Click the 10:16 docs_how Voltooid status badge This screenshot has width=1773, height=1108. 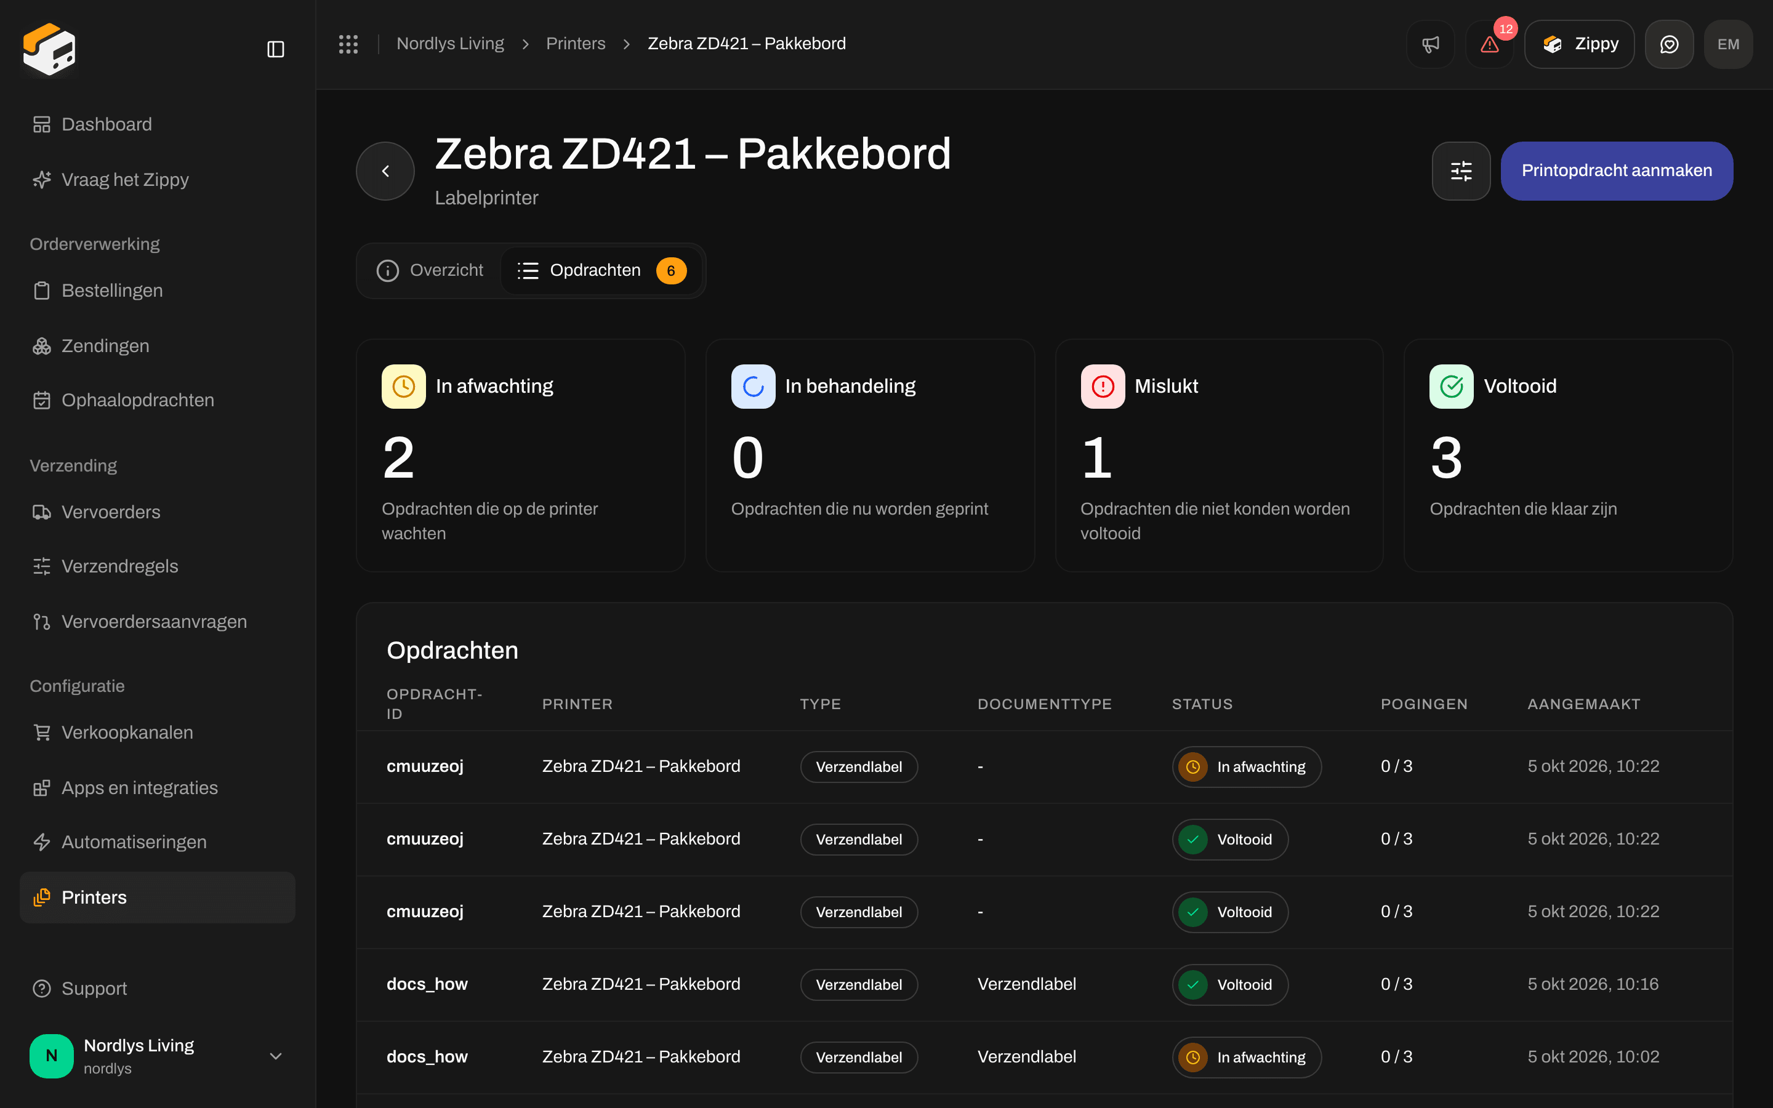[x=1229, y=984]
